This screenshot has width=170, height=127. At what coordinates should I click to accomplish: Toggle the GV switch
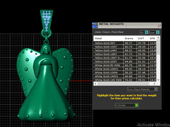144,32
